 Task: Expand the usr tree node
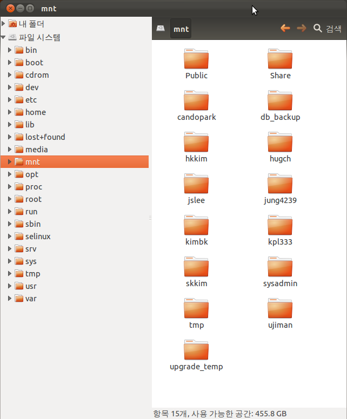[10, 286]
